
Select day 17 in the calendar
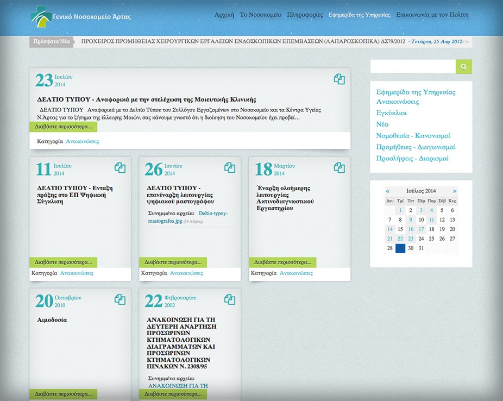click(x=421, y=229)
